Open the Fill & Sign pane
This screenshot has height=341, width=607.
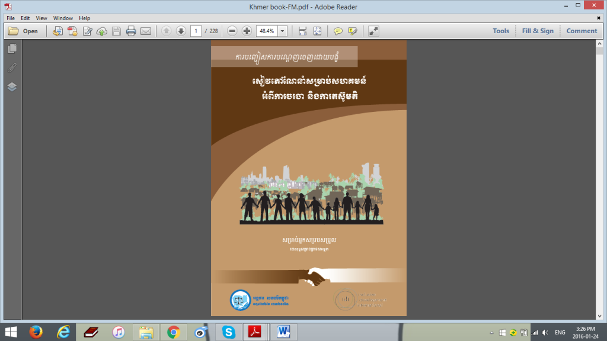pyautogui.click(x=538, y=31)
